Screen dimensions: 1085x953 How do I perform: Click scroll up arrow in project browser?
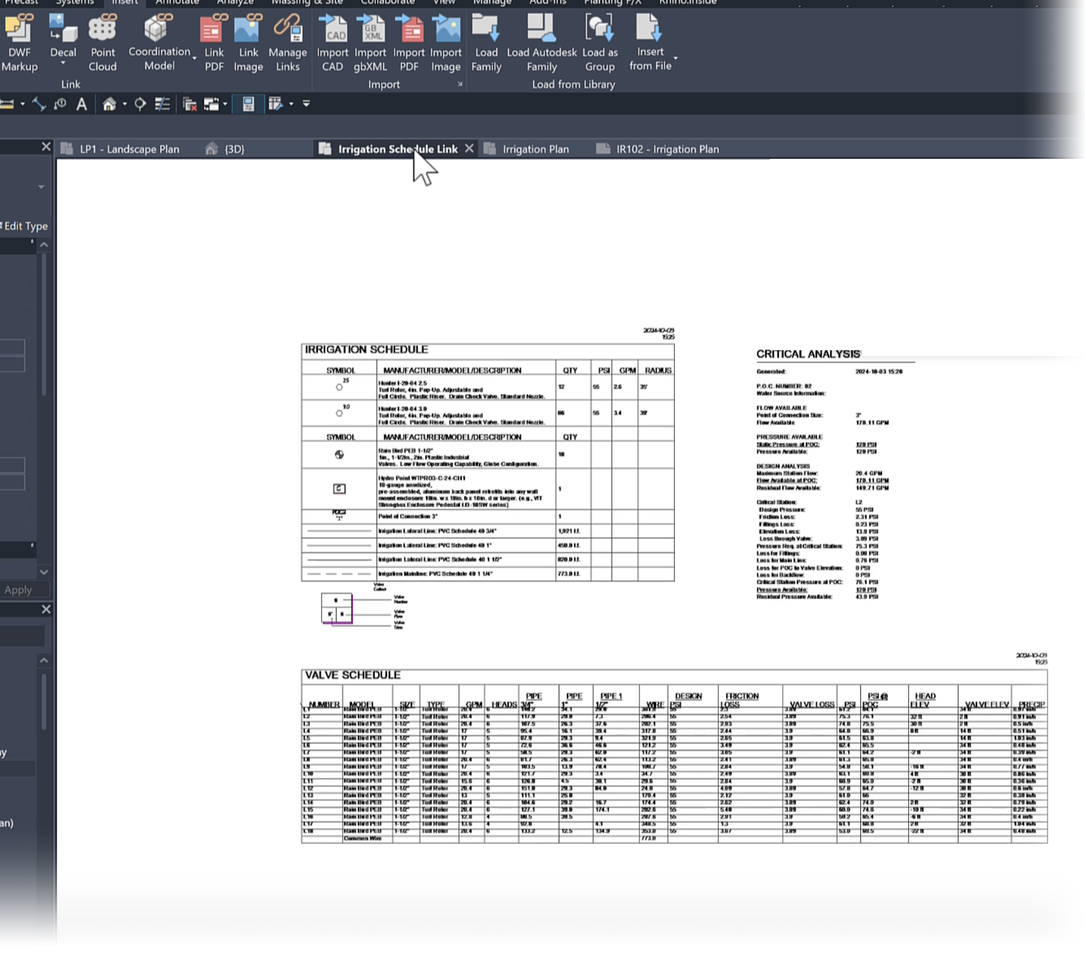[x=44, y=660]
